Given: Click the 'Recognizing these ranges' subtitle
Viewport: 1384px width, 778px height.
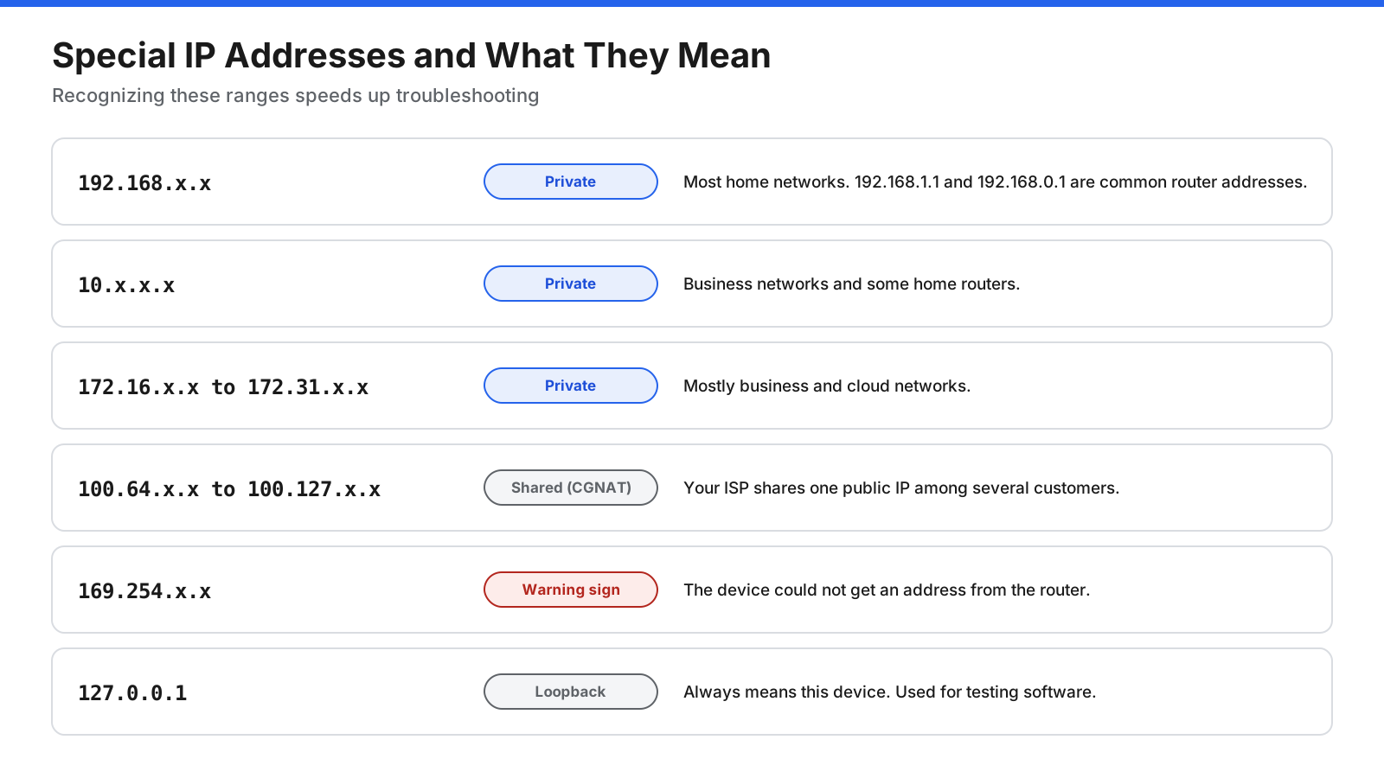Looking at the screenshot, I should tap(295, 95).
